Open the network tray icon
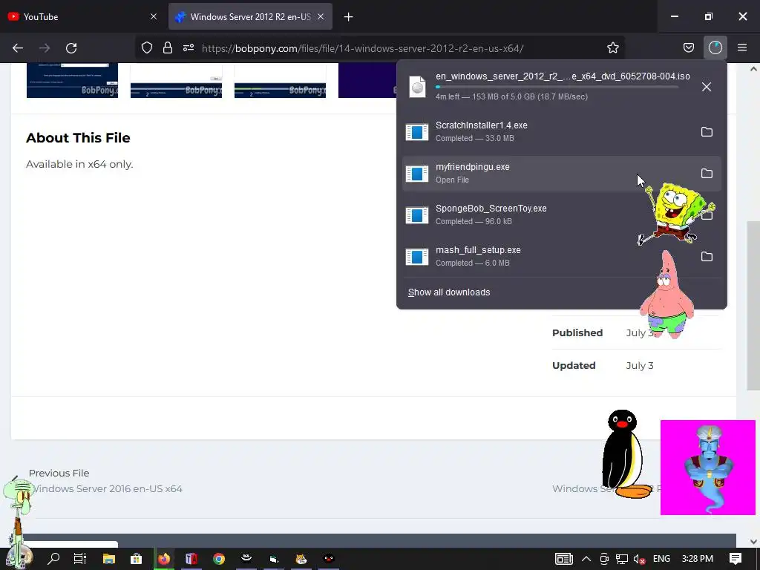Image resolution: width=760 pixels, height=570 pixels. [622, 559]
